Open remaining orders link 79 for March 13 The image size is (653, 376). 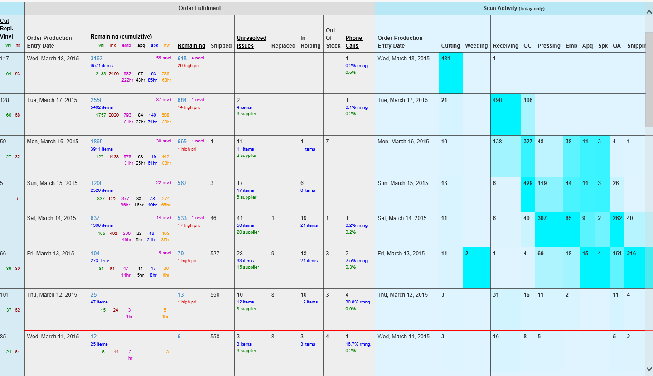(180, 254)
